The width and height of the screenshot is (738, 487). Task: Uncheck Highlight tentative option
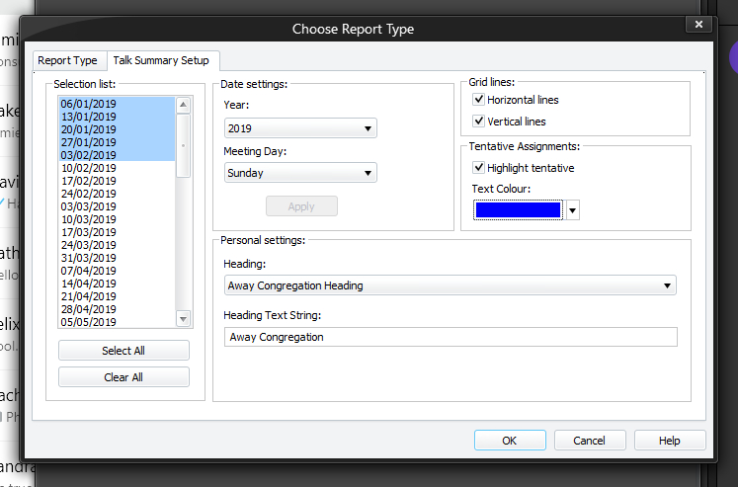click(479, 168)
